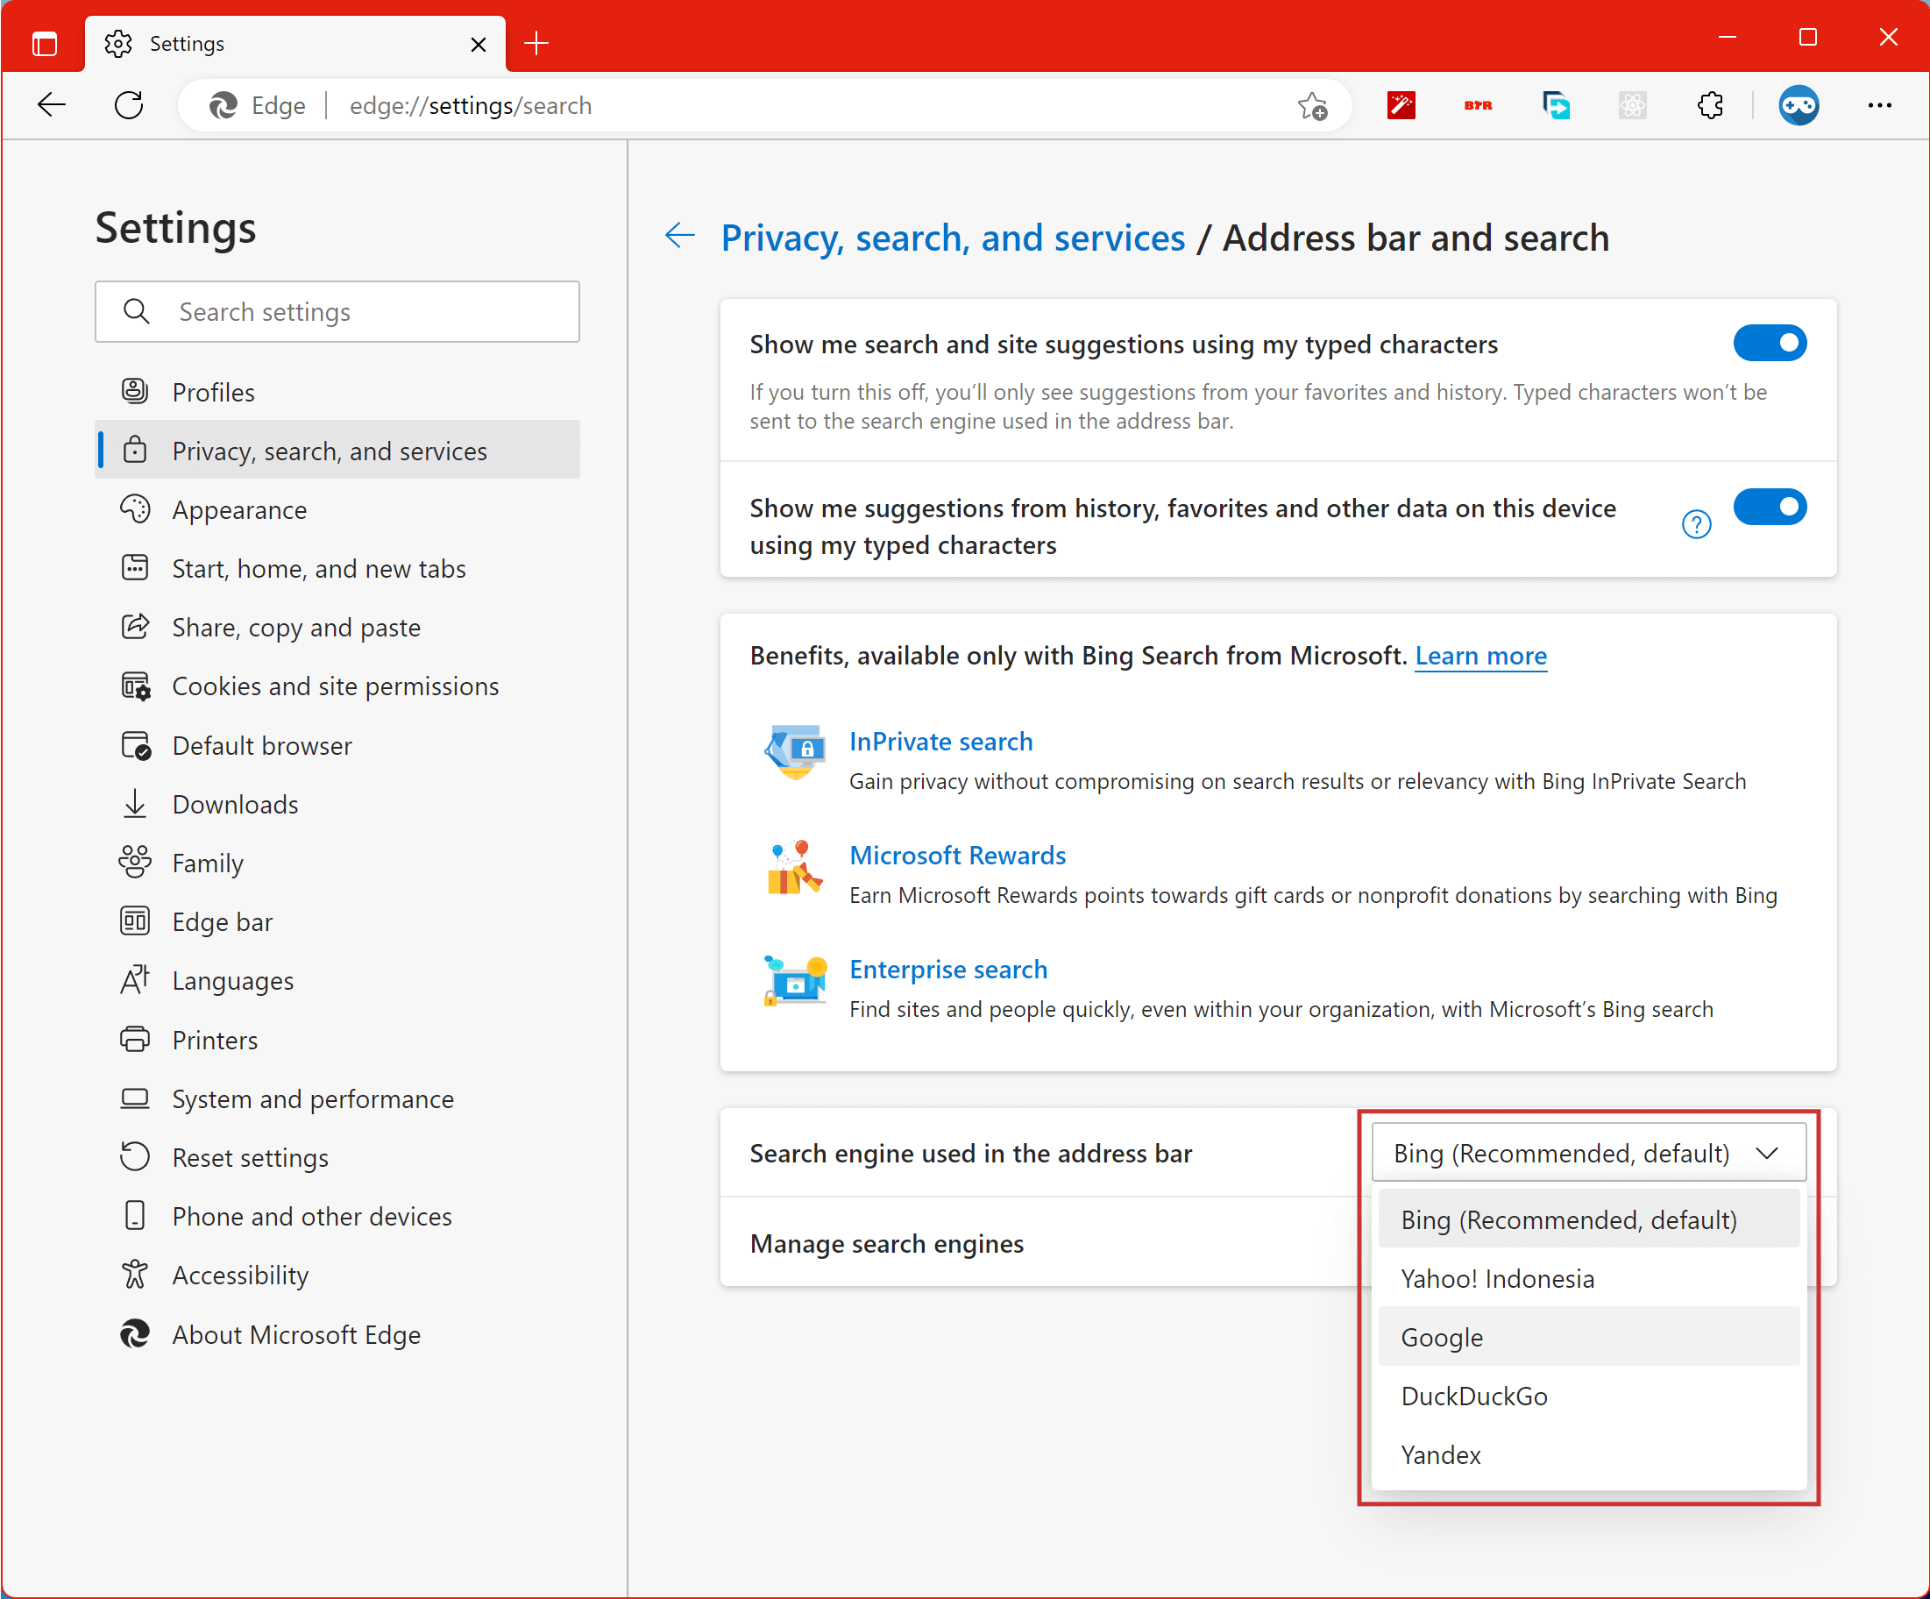Open Privacy, search, and services section
Screen dimensions: 1930x1599
(x=337, y=451)
